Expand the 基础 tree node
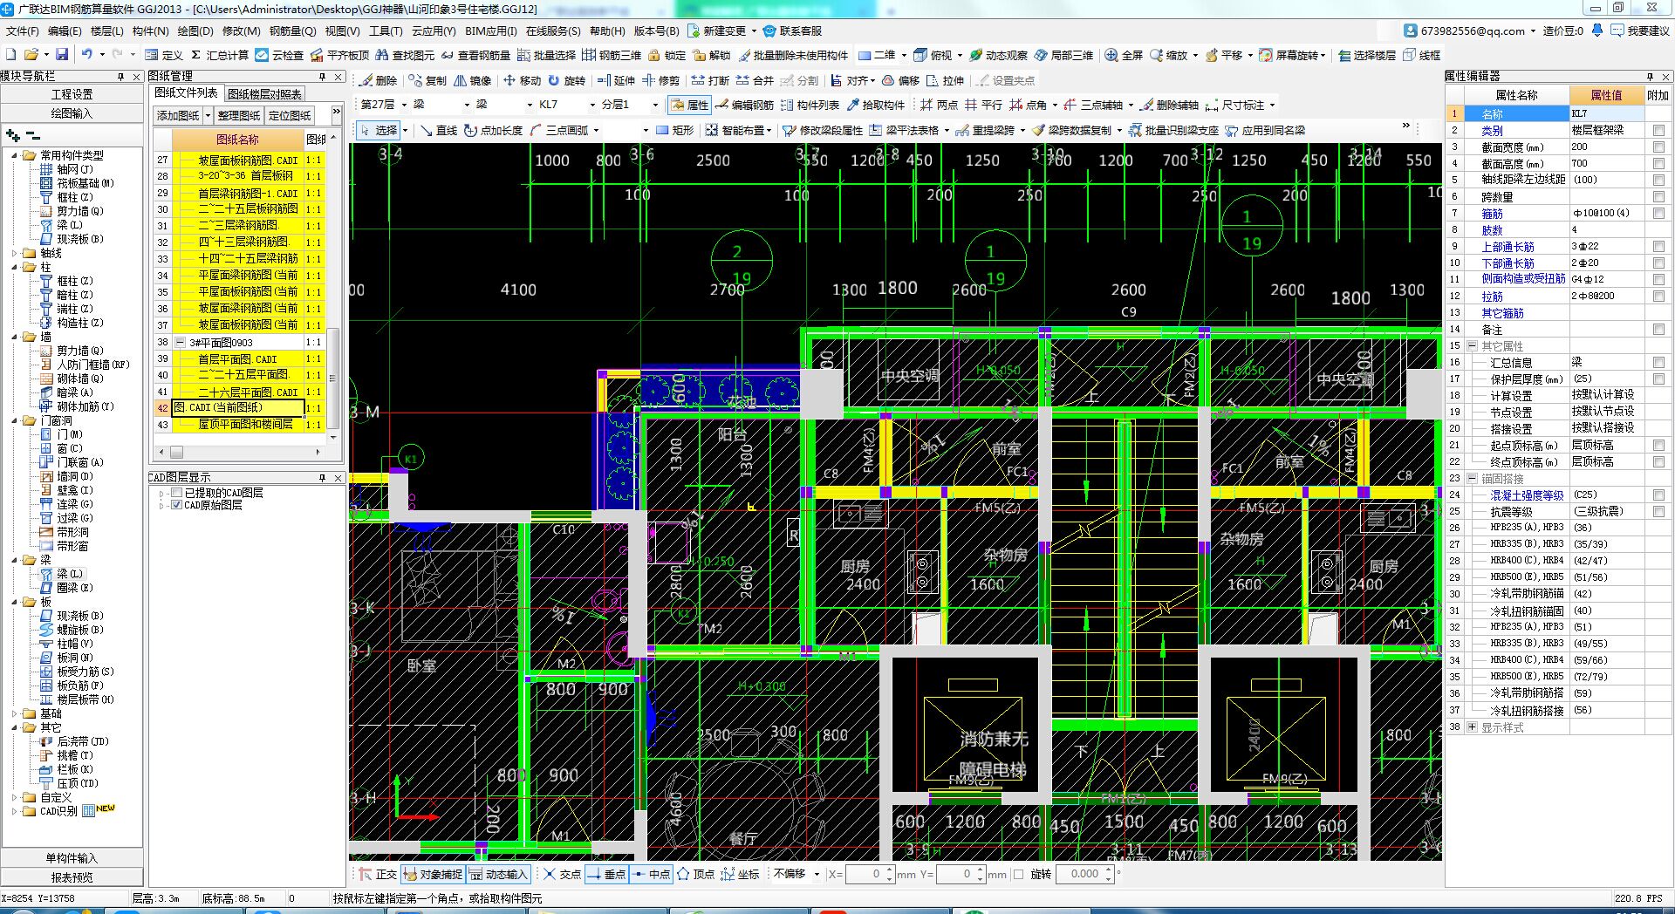 15,713
